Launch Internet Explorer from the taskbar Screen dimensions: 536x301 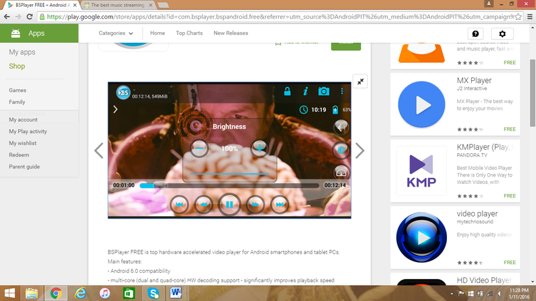[80, 294]
